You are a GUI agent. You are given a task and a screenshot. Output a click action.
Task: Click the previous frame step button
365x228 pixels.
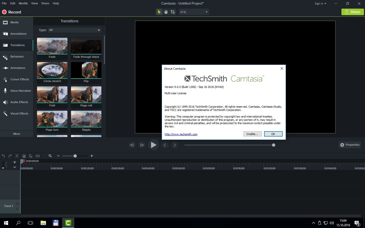pyautogui.click(x=132, y=145)
